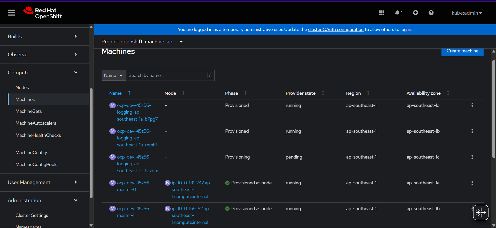Open node ip-10-0-159-82 link
Image resolution: width=496 pixels, height=228 pixels.
pos(191,215)
